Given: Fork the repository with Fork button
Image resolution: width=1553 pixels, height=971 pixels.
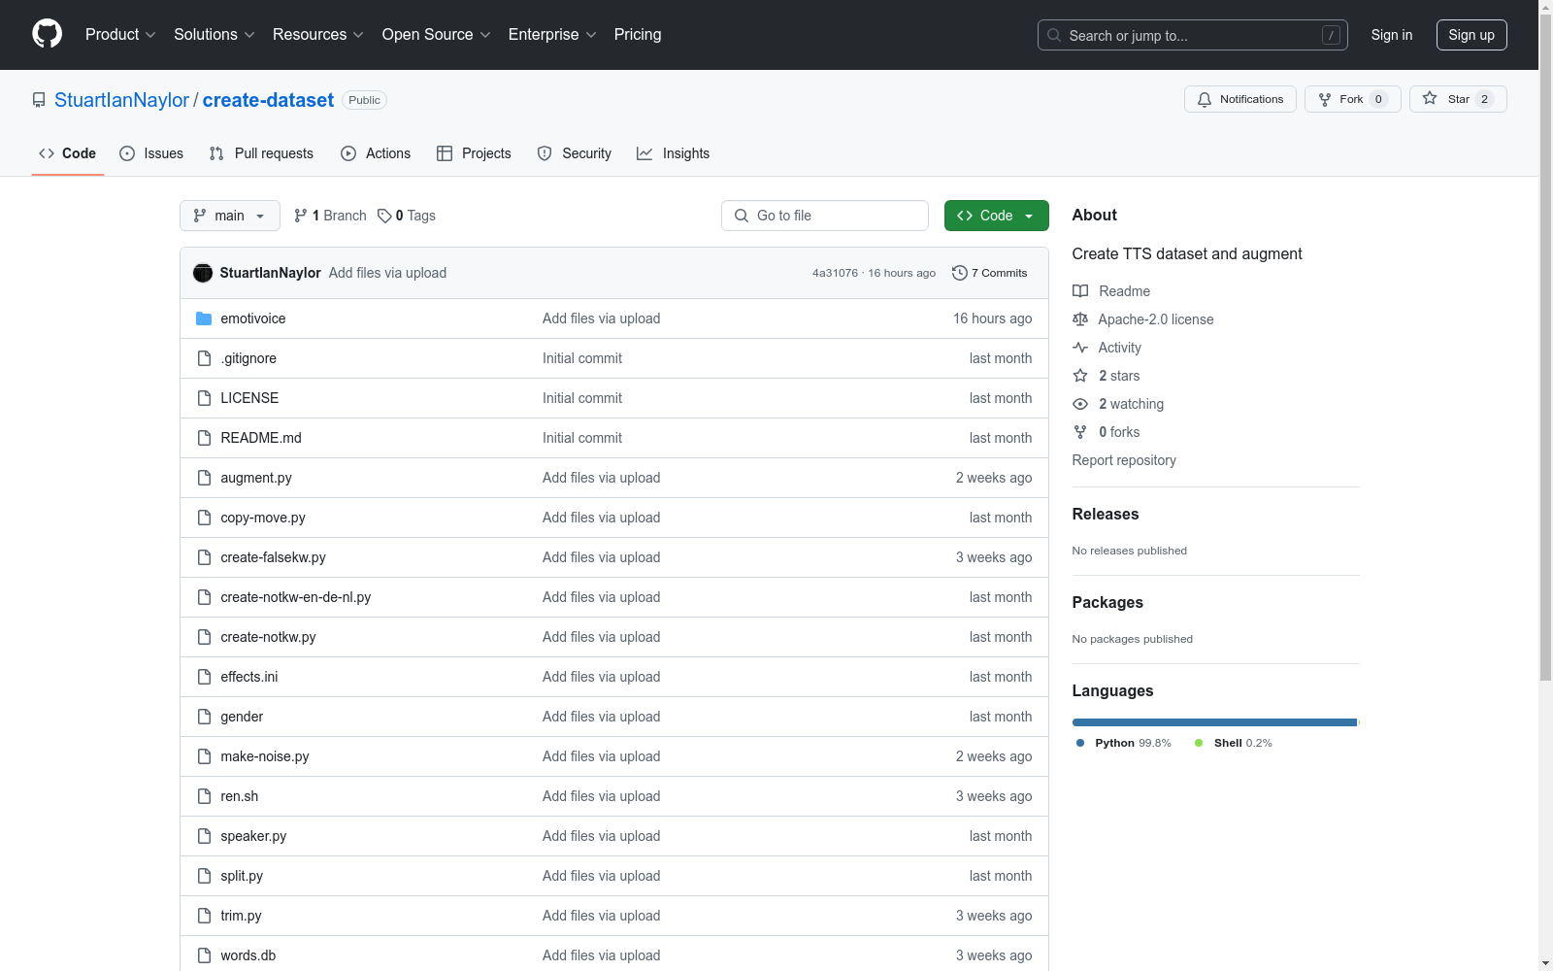Looking at the screenshot, I should pos(1353,99).
